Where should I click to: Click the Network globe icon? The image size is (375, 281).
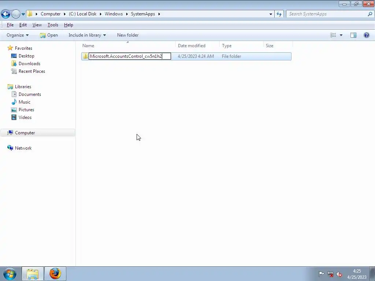click(x=10, y=148)
